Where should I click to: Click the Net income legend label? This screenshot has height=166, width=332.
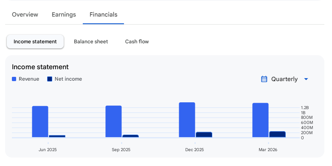coord(68,79)
